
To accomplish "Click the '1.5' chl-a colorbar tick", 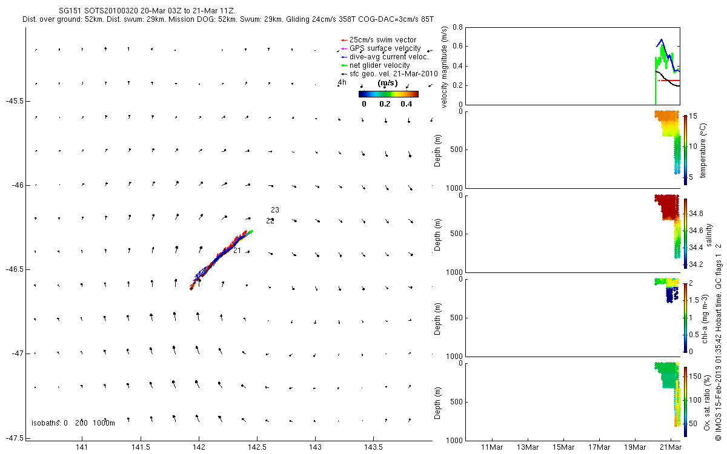I will [x=695, y=300].
